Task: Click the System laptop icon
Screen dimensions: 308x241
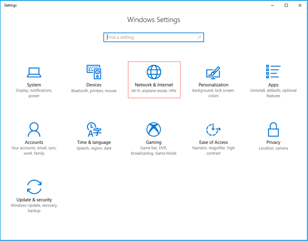Action: [34, 72]
